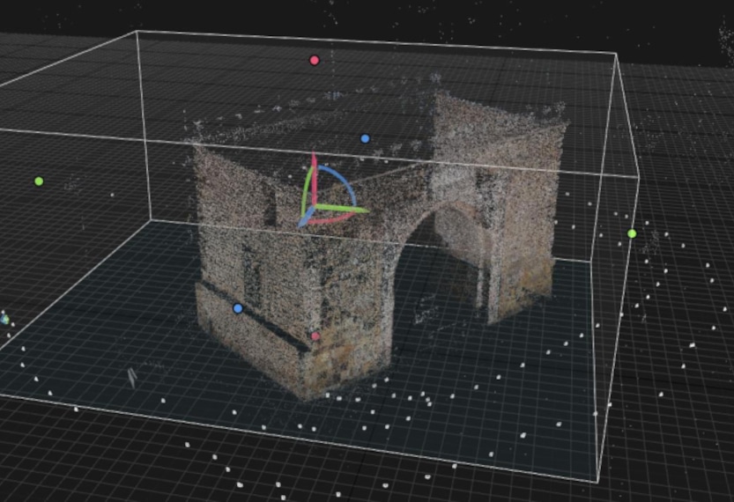Click the blue axis arrow of gizmo
Image resolution: width=734 pixels, height=502 pixels.
pyautogui.click(x=307, y=218)
